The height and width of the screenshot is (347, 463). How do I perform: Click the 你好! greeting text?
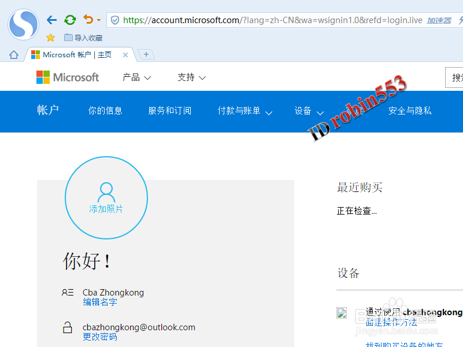click(87, 261)
